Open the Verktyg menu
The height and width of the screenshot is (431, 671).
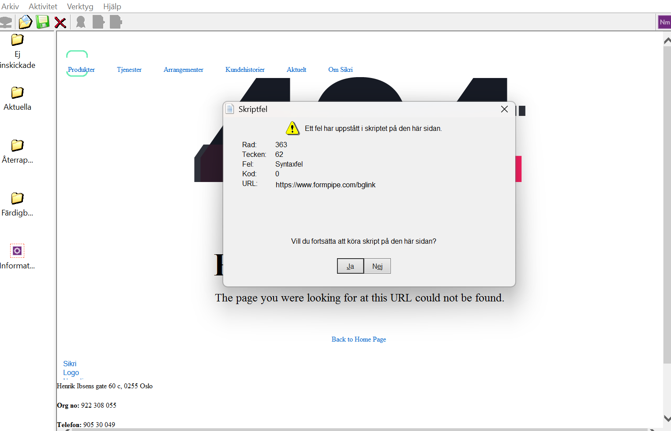click(80, 7)
